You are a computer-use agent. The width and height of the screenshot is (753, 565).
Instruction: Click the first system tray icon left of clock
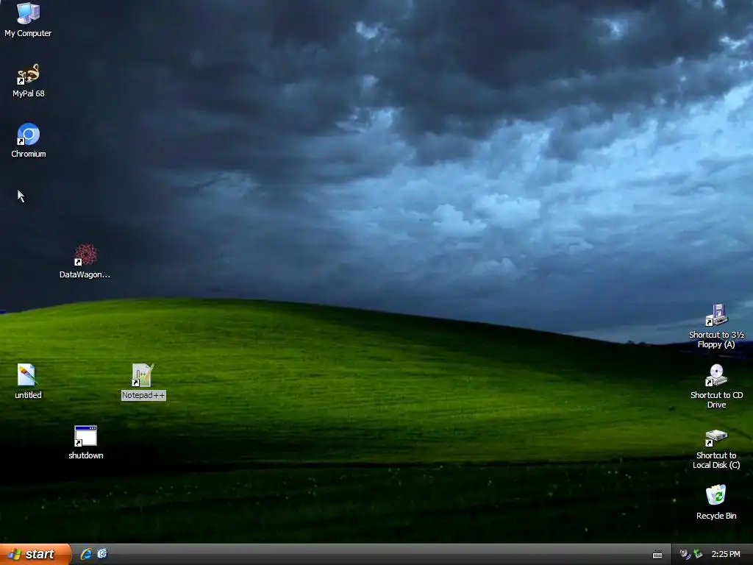pos(685,554)
